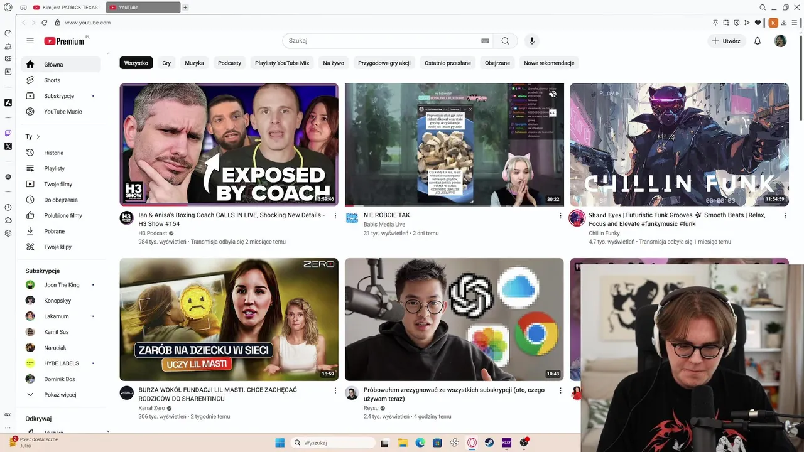Open Pobrane downloads in sidebar

pyautogui.click(x=60, y=231)
